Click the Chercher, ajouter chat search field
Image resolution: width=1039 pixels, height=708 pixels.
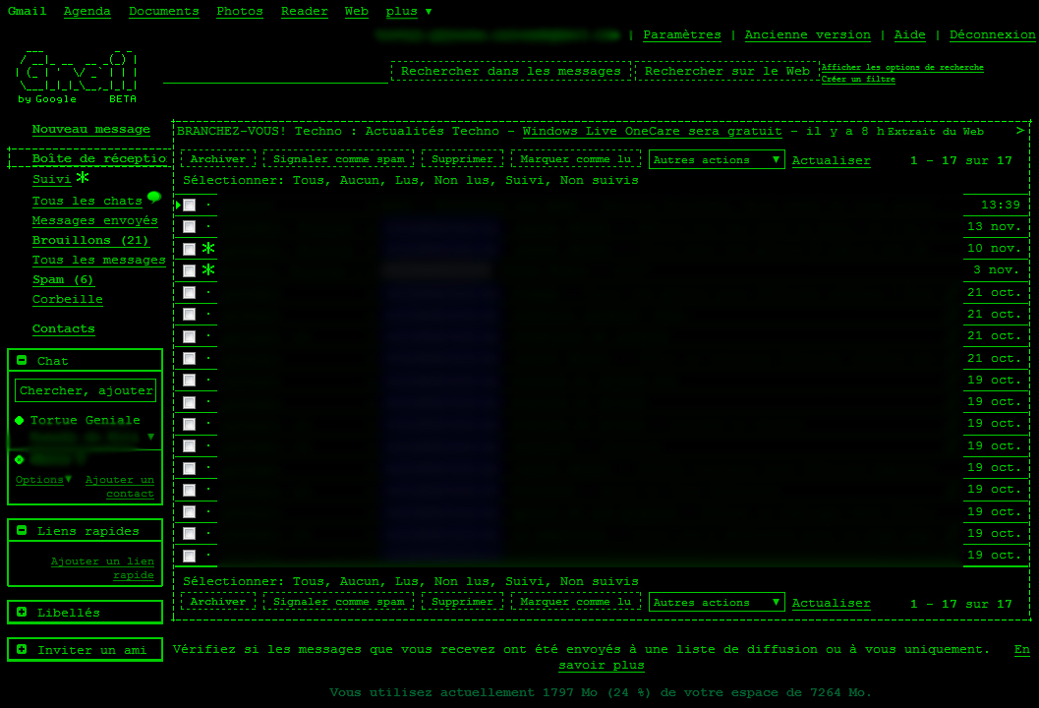(86, 390)
